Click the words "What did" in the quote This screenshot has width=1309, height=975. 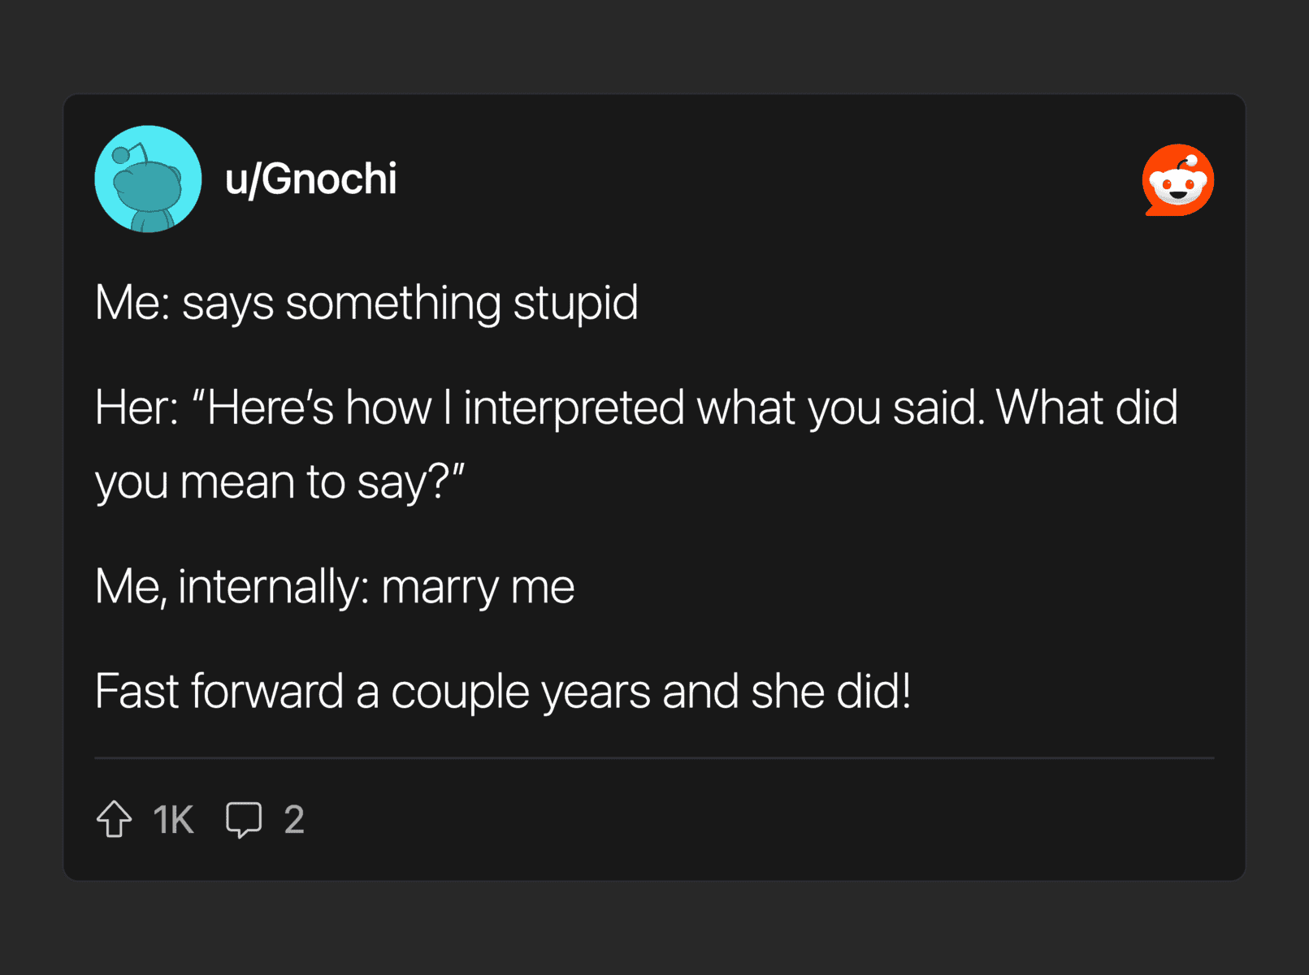tap(1086, 407)
